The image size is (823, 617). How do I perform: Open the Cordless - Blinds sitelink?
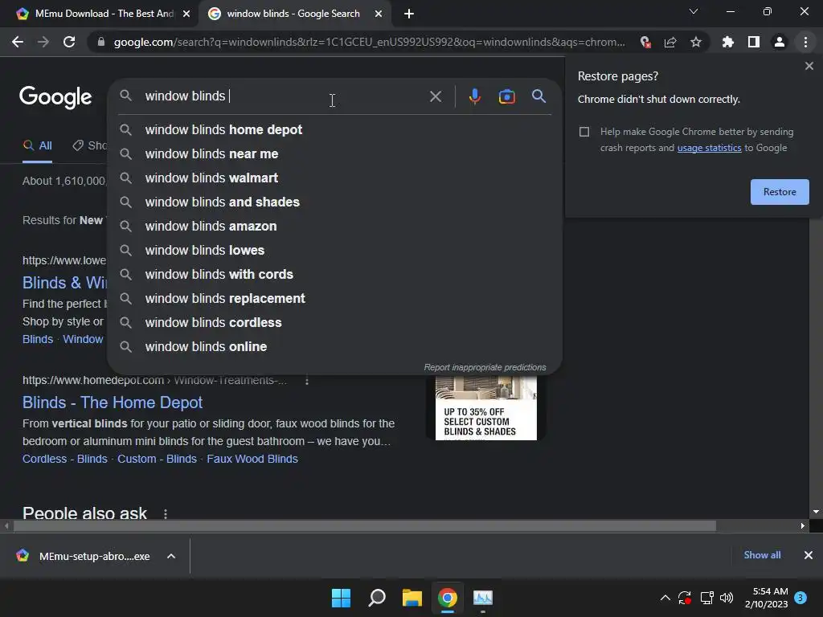pyautogui.click(x=65, y=459)
